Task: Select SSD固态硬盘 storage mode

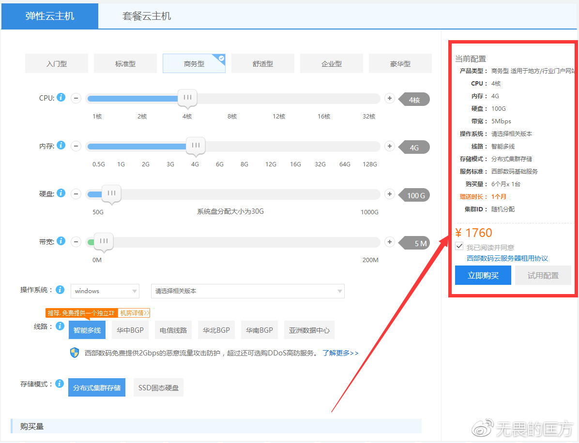Action: (158, 387)
